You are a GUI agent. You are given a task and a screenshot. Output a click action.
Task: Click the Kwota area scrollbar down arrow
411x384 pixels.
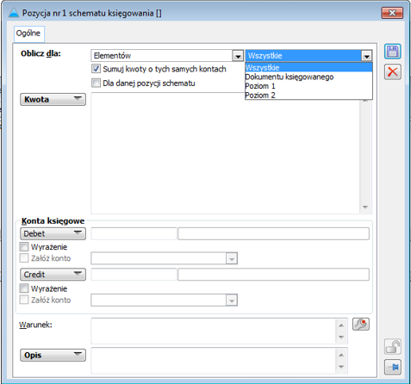pos(365,207)
